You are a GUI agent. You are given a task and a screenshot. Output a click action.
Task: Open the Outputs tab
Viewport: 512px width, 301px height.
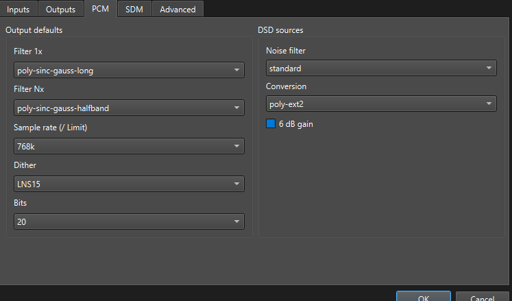(60, 9)
